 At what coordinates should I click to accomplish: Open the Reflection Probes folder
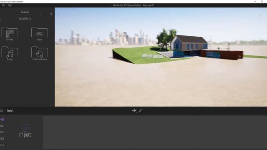click(x=40, y=53)
